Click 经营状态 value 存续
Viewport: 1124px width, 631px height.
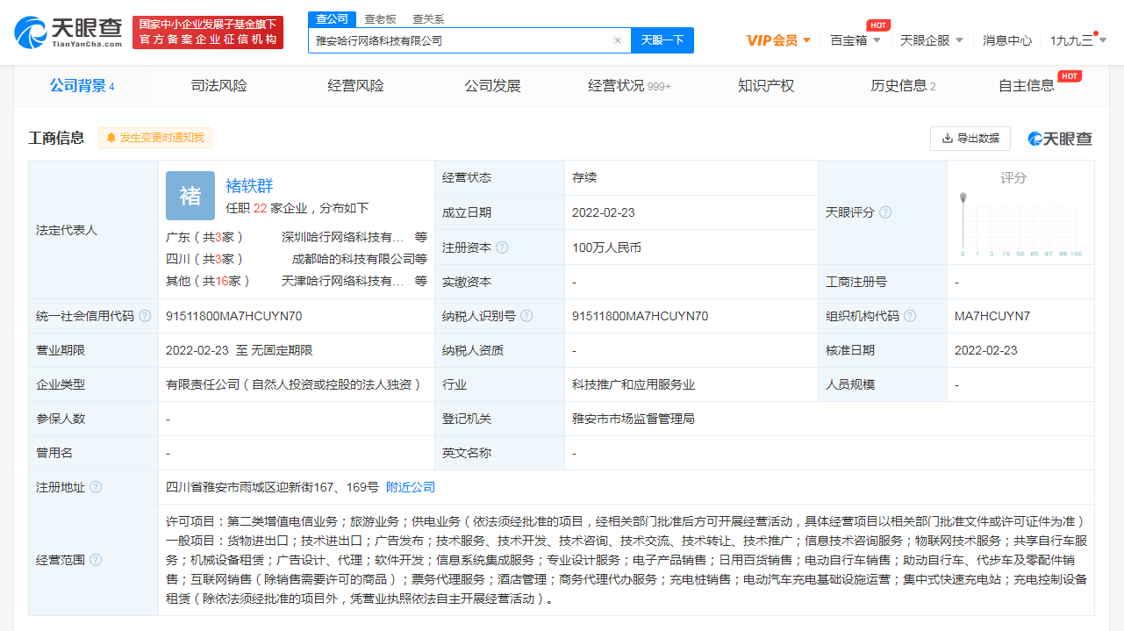pyautogui.click(x=584, y=177)
